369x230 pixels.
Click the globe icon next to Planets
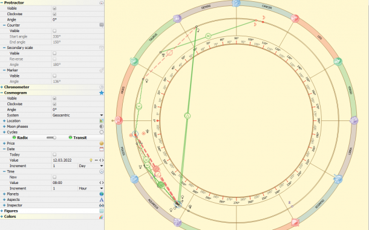pyautogui.click(x=102, y=194)
